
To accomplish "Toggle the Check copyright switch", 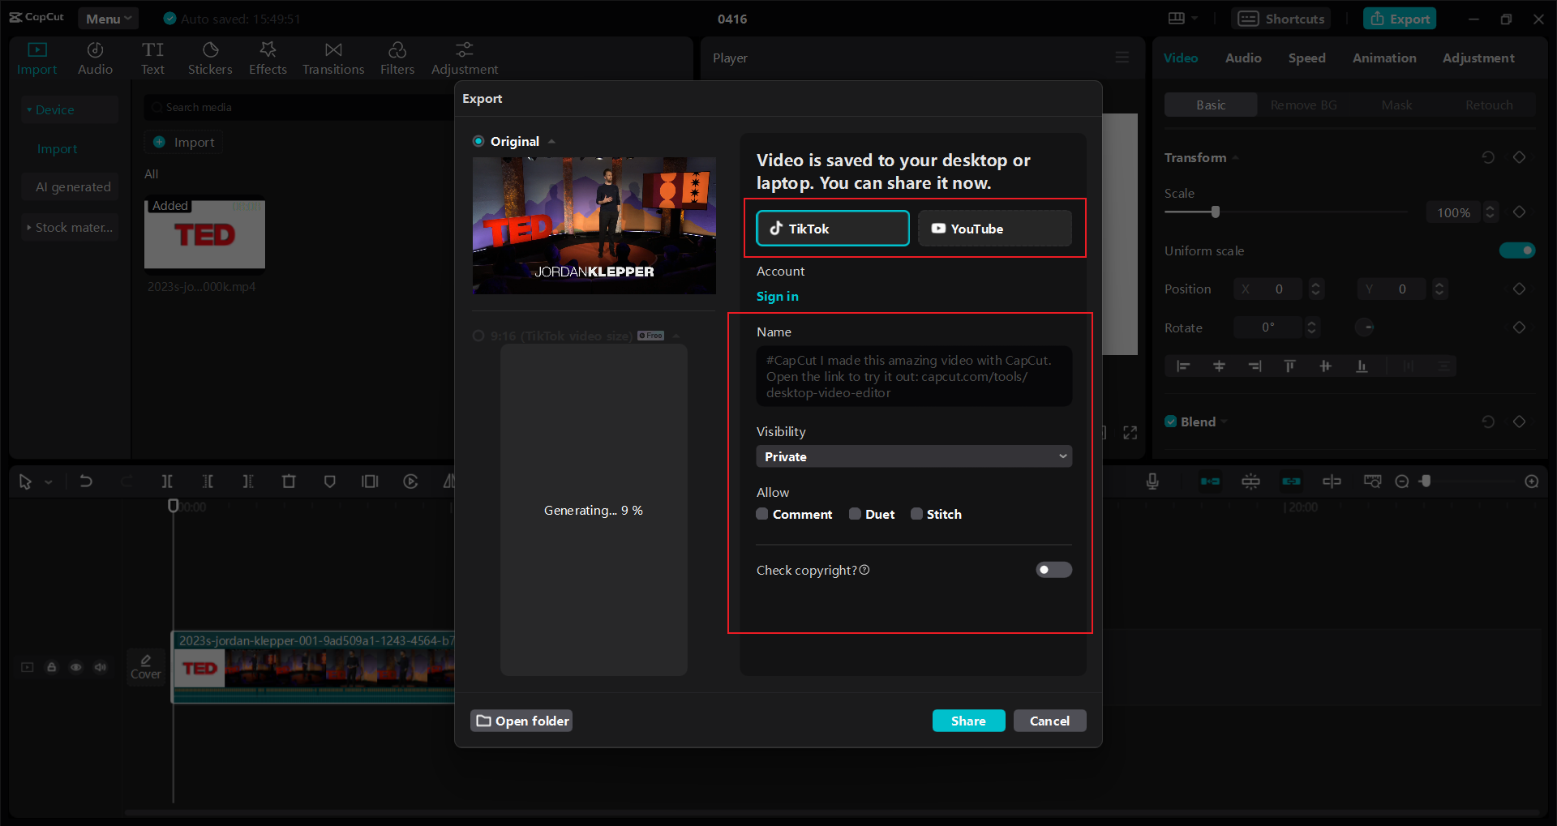I will click(x=1053, y=570).
